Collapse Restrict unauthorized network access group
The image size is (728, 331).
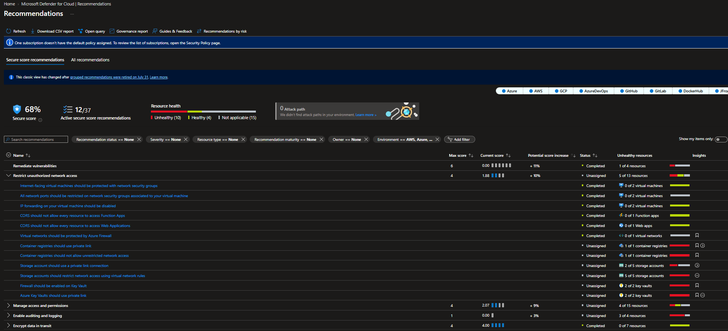[x=9, y=175]
